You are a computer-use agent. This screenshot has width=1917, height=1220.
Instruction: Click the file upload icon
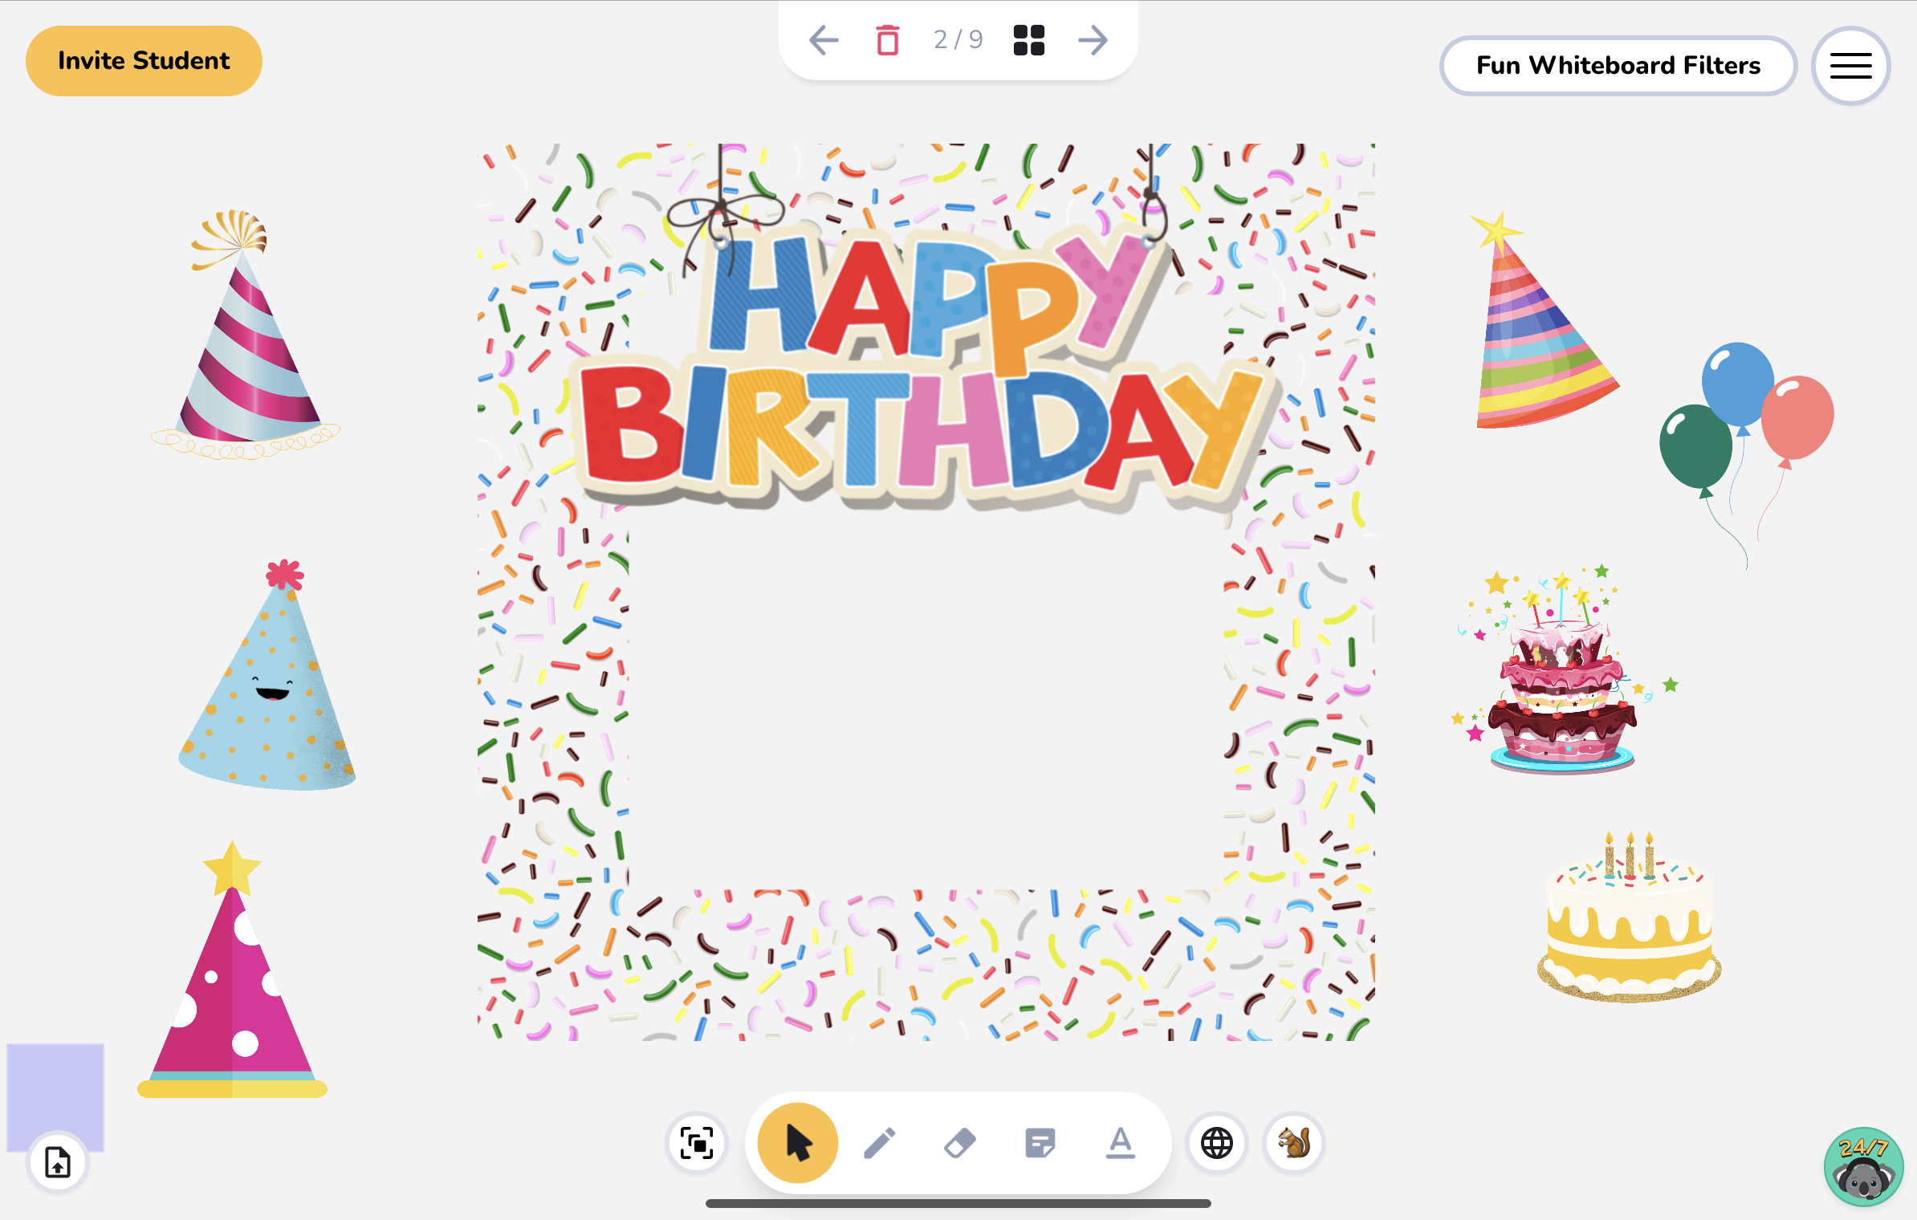(x=56, y=1161)
